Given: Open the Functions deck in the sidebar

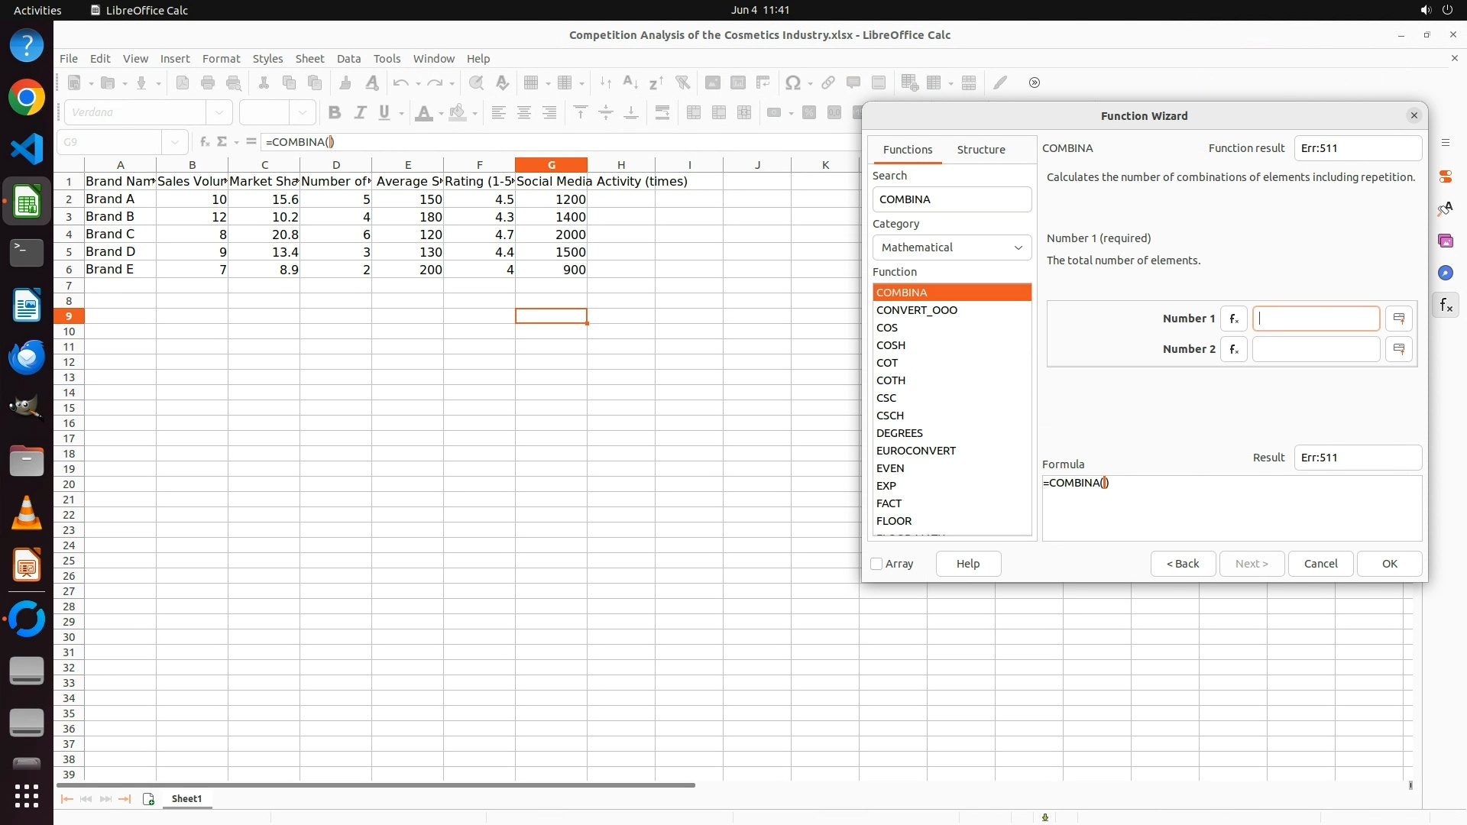Looking at the screenshot, I should click(1446, 306).
